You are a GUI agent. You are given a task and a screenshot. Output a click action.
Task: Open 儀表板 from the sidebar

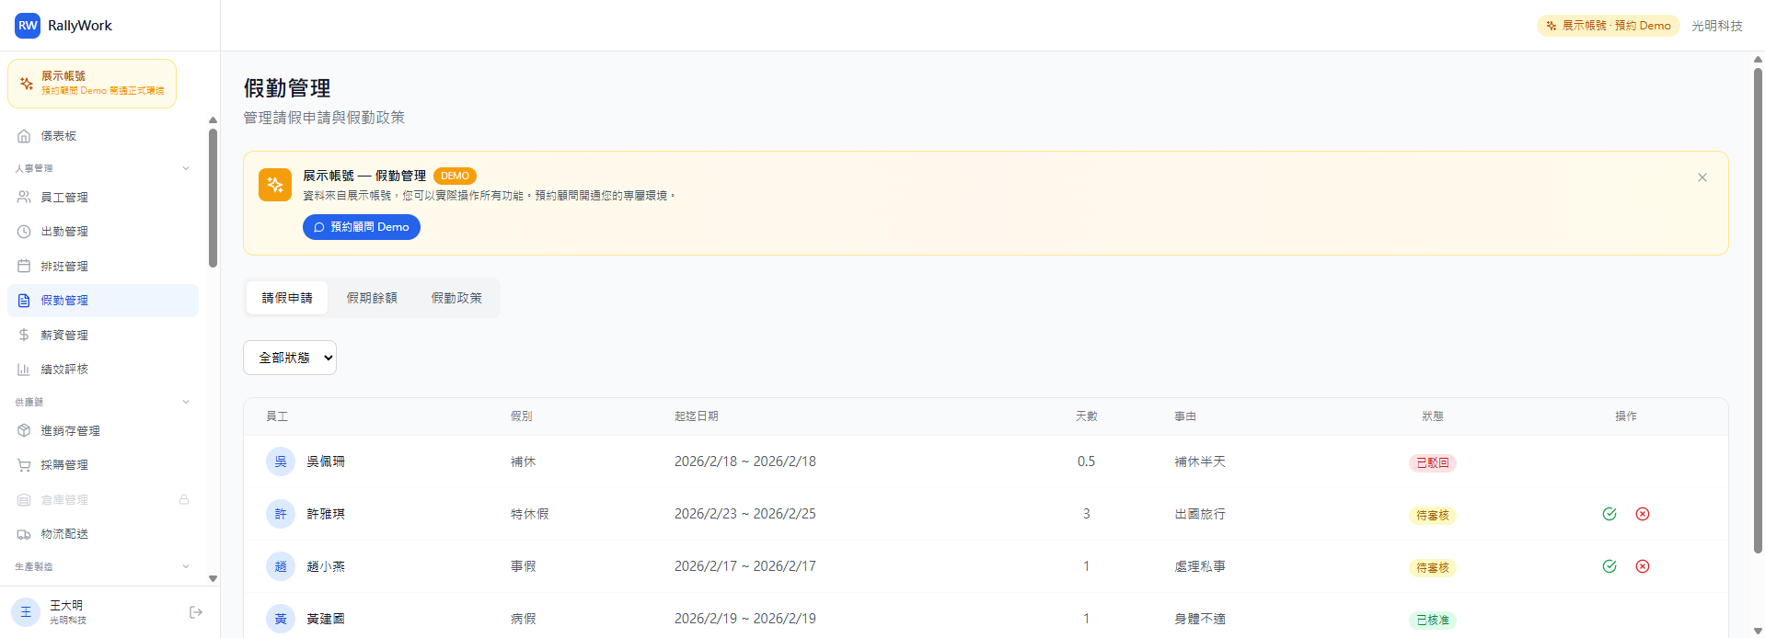59,136
